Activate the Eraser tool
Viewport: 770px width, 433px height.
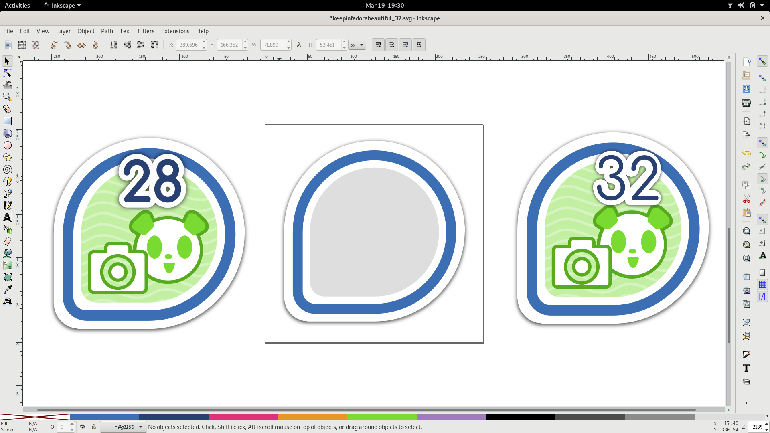click(x=7, y=241)
